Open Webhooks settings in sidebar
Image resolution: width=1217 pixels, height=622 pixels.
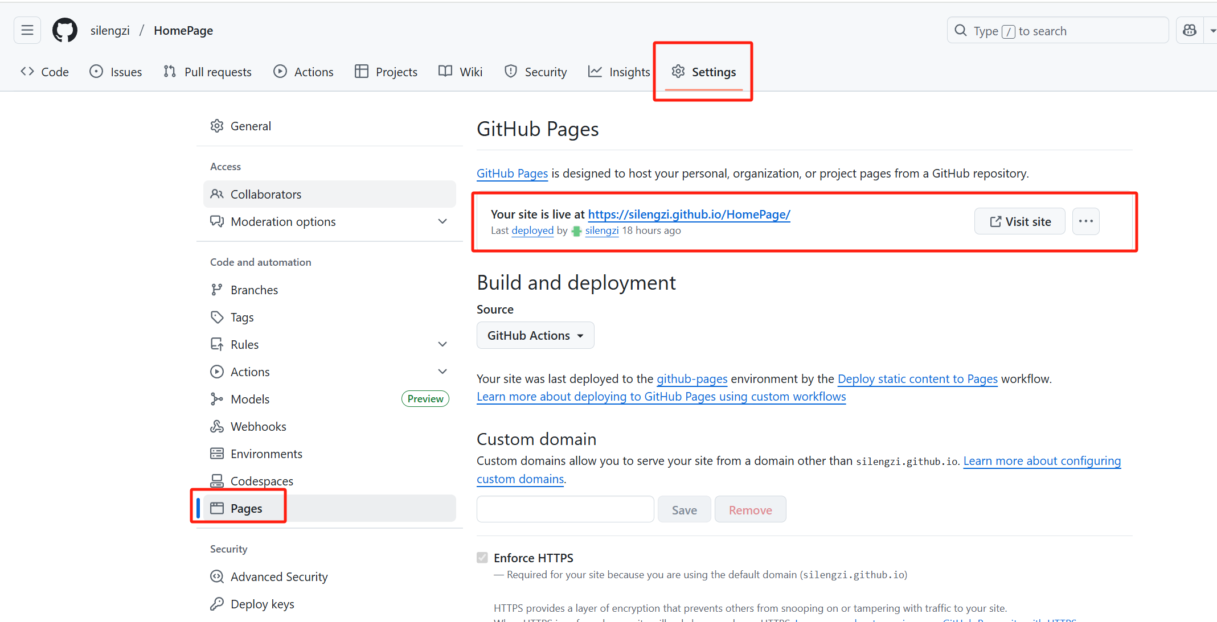258,426
